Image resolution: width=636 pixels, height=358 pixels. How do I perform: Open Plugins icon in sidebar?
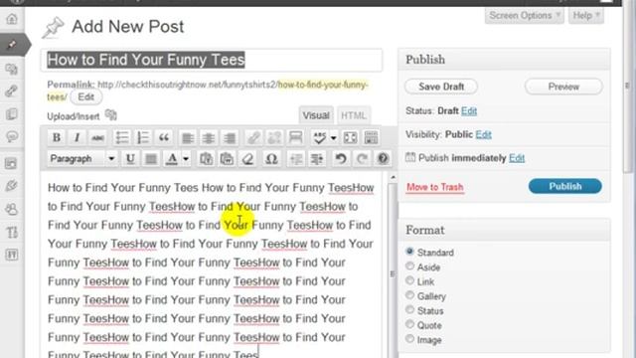tap(12, 186)
